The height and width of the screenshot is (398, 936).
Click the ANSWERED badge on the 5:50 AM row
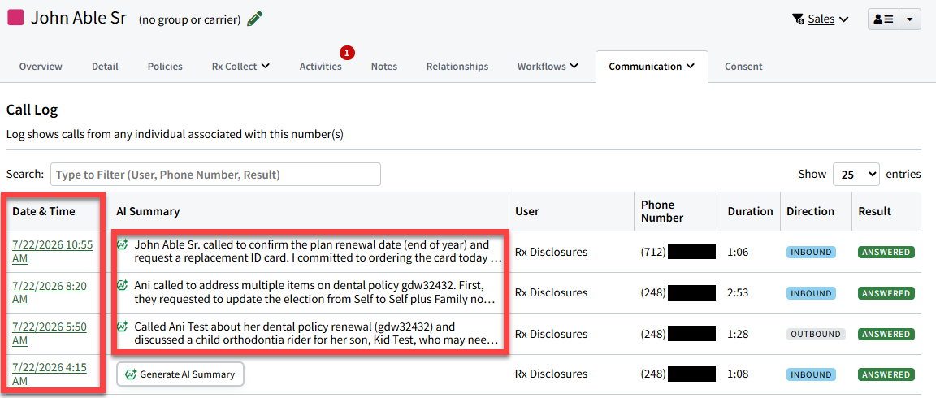[886, 334]
